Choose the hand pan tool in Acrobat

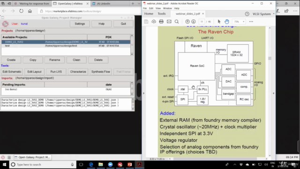(x=227, y=22)
